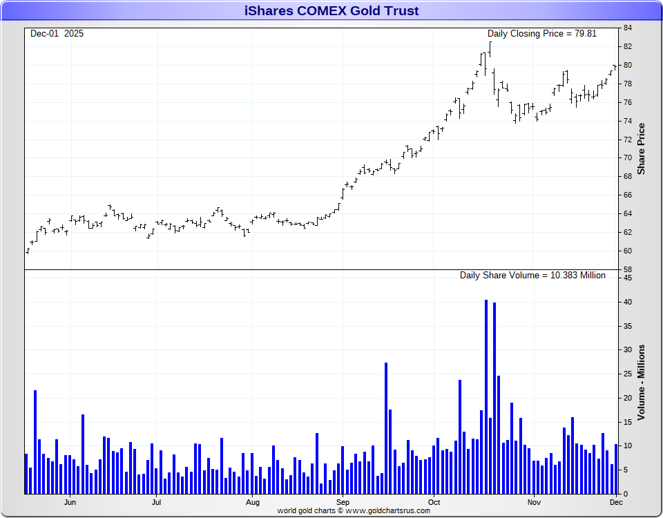
Task: Click the 15 tick on the volume axis
Action: [x=628, y=422]
